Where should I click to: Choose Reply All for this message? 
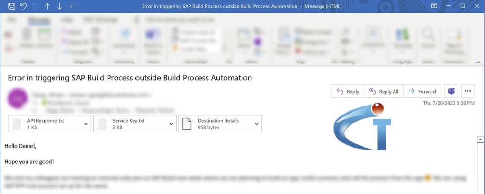(x=384, y=91)
